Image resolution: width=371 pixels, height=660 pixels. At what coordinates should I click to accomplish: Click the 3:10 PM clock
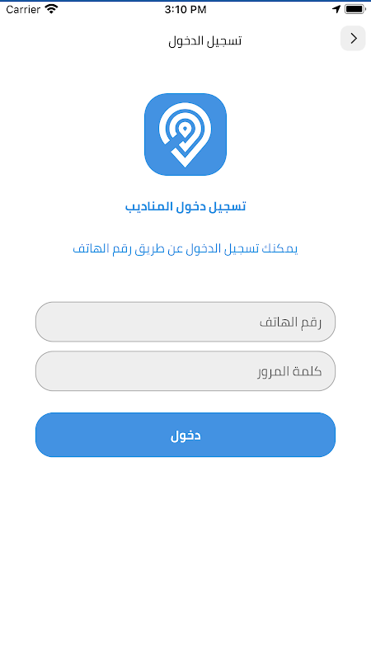tap(185, 10)
